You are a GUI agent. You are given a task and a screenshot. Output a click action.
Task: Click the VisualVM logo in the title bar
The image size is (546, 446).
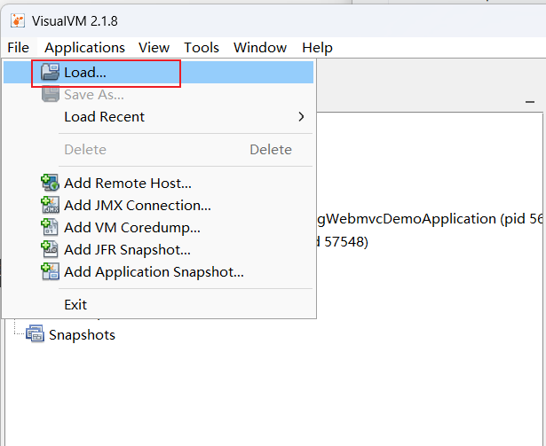(x=17, y=20)
